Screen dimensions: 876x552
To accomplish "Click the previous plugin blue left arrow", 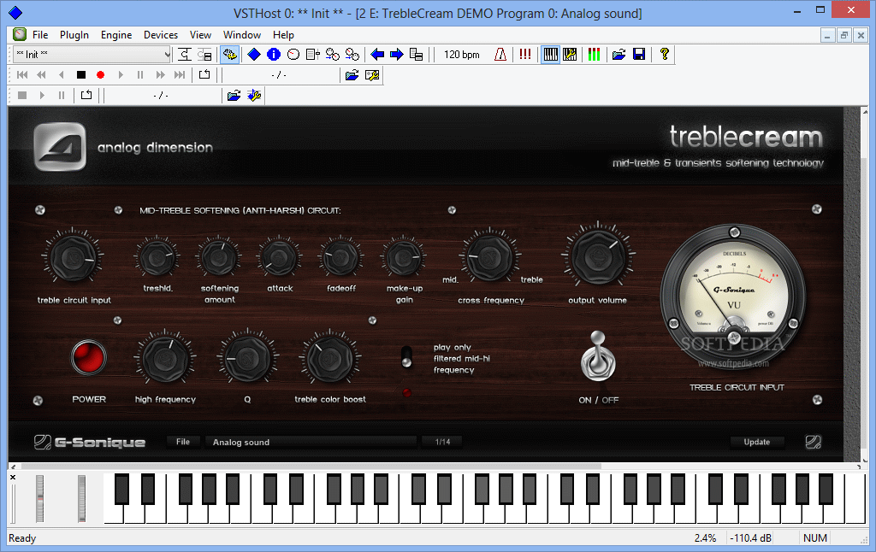I will coord(377,54).
